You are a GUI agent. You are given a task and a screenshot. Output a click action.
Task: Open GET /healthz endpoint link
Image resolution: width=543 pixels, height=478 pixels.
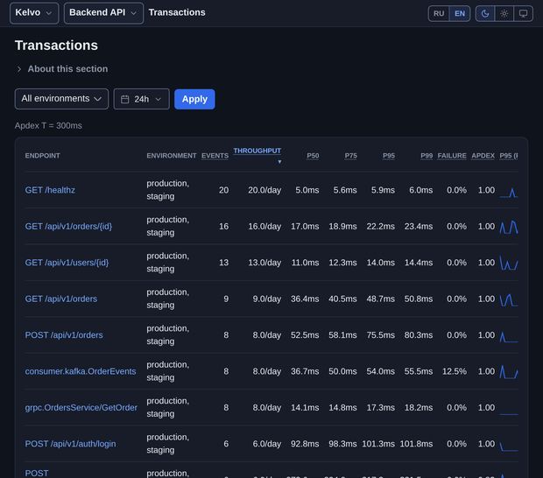(50, 190)
